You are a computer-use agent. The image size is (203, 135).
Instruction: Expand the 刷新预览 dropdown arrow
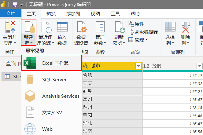pos(124,43)
